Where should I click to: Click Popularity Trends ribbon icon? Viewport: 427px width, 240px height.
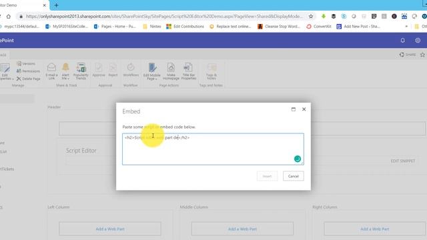point(81,71)
